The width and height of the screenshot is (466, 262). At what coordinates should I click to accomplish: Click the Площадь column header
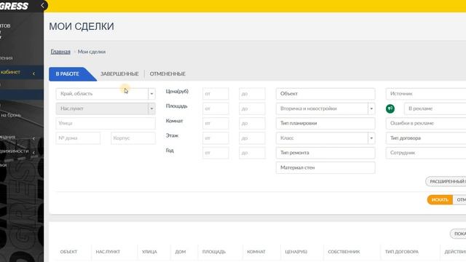click(214, 252)
